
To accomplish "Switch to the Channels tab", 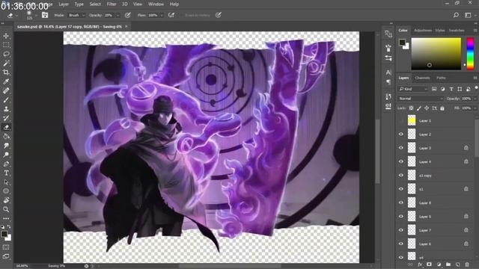I will point(422,78).
